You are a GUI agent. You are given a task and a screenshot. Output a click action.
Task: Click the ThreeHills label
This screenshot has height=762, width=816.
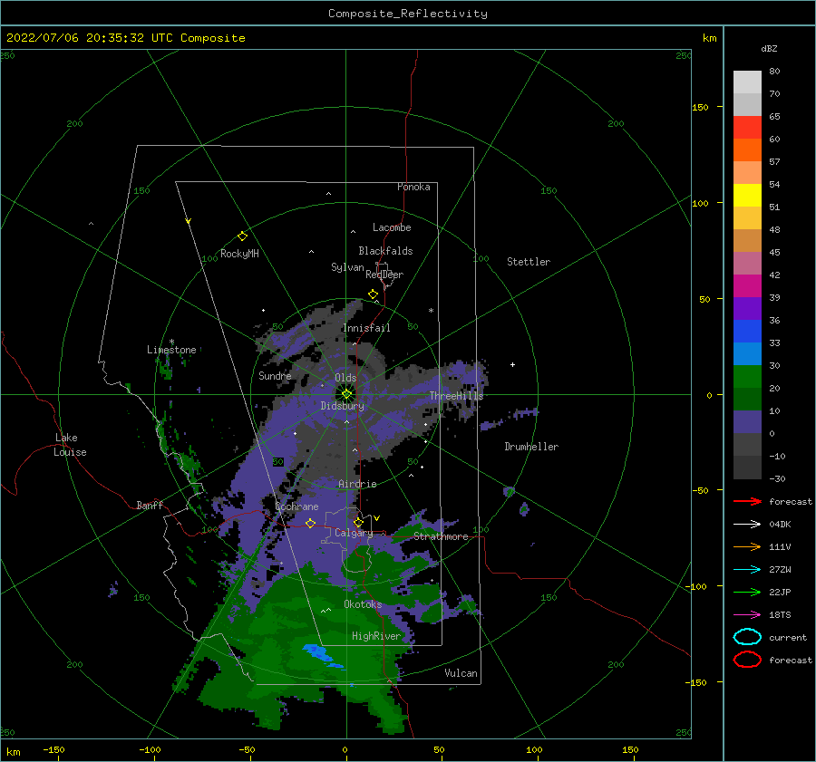pyautogui.click(x=456, y=396)
